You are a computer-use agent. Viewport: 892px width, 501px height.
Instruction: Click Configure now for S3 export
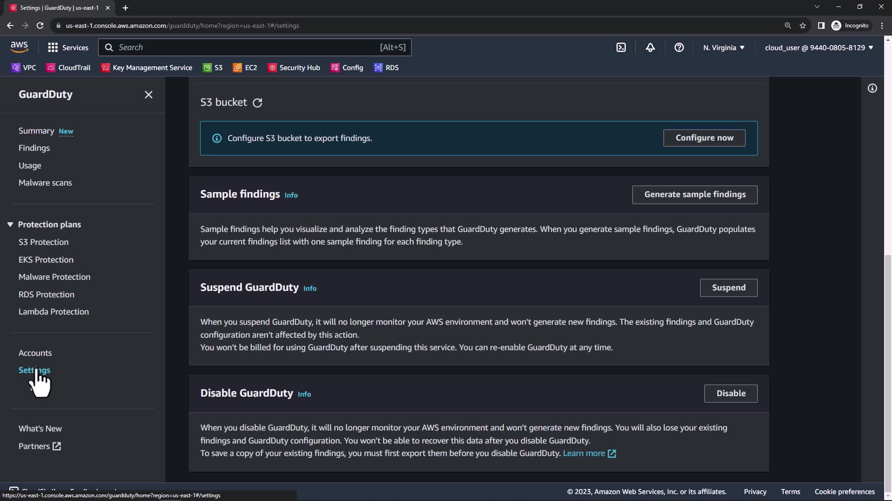click(704, 138)
